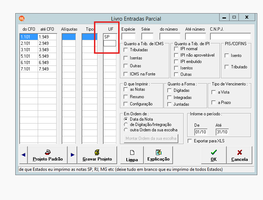This screenshot has height=200, width=263.
Task: Select the do CFO cell 5.101
Action: coord(29,56)
